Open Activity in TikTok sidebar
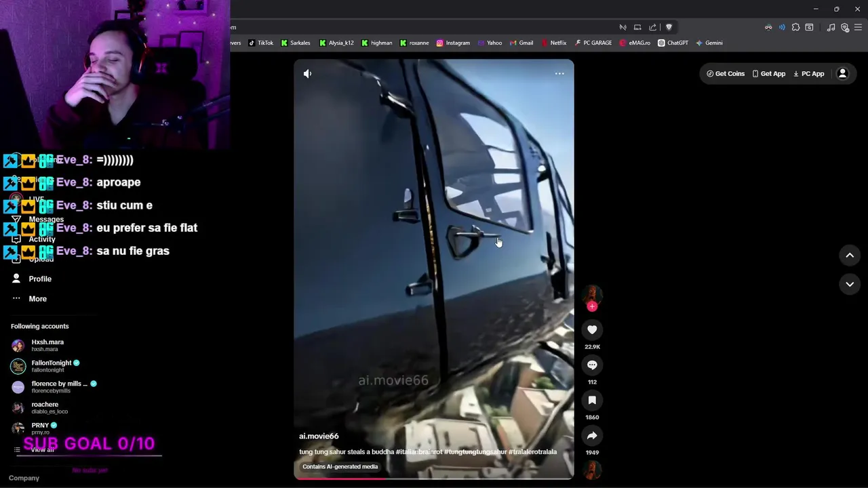868x488 pixels. [x=34, y=239]
